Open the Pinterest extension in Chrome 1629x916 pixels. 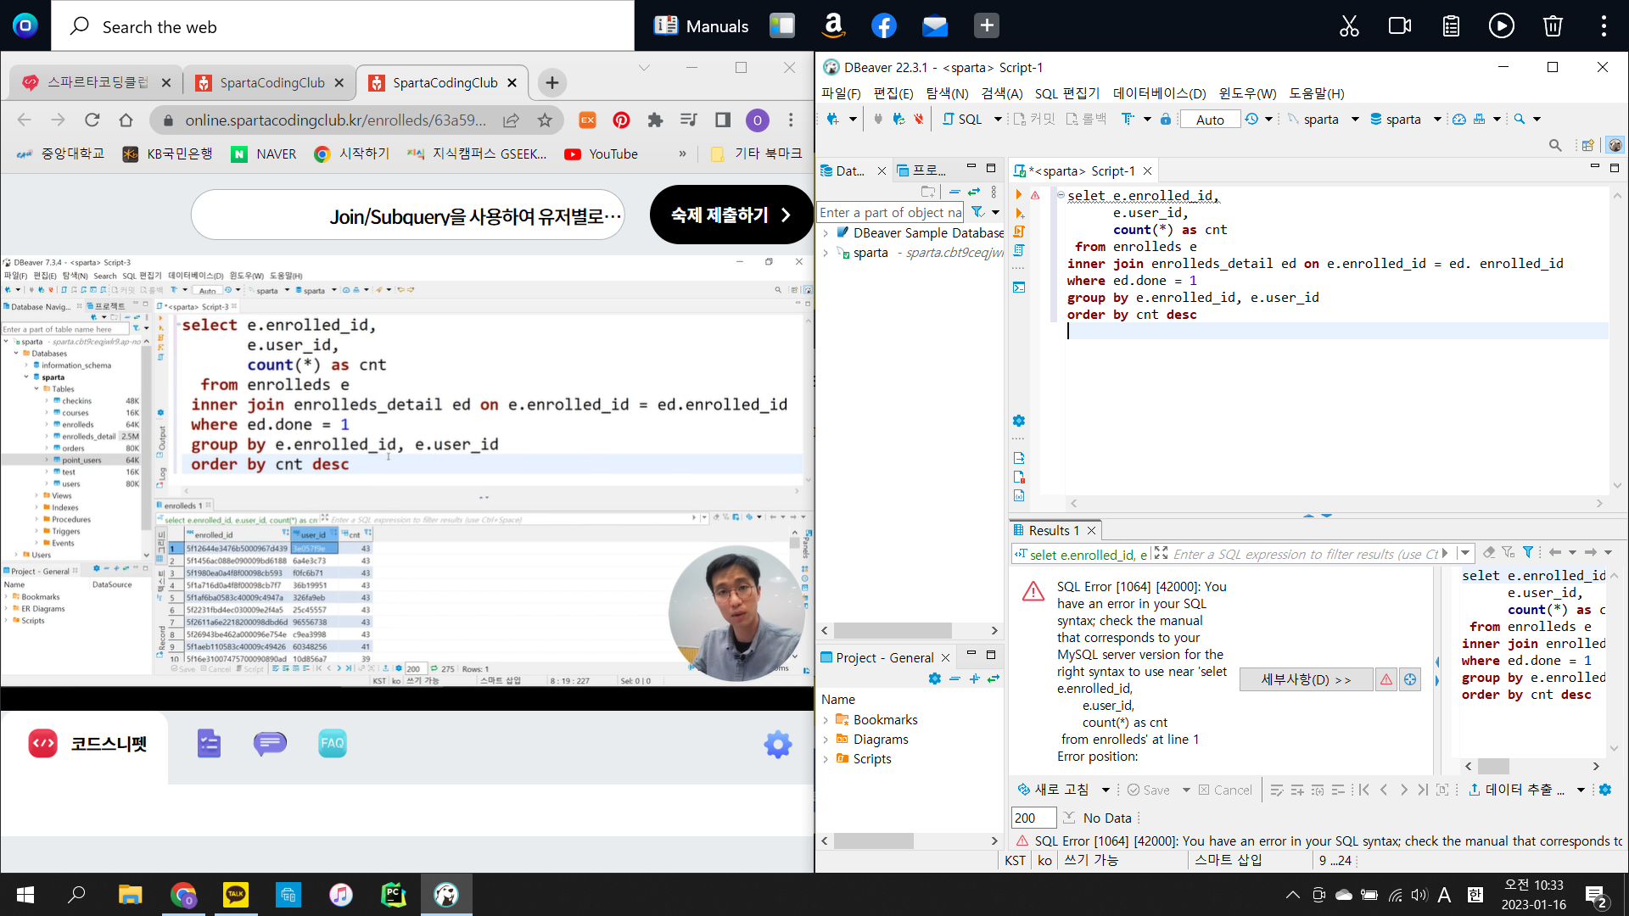point(622,120)
